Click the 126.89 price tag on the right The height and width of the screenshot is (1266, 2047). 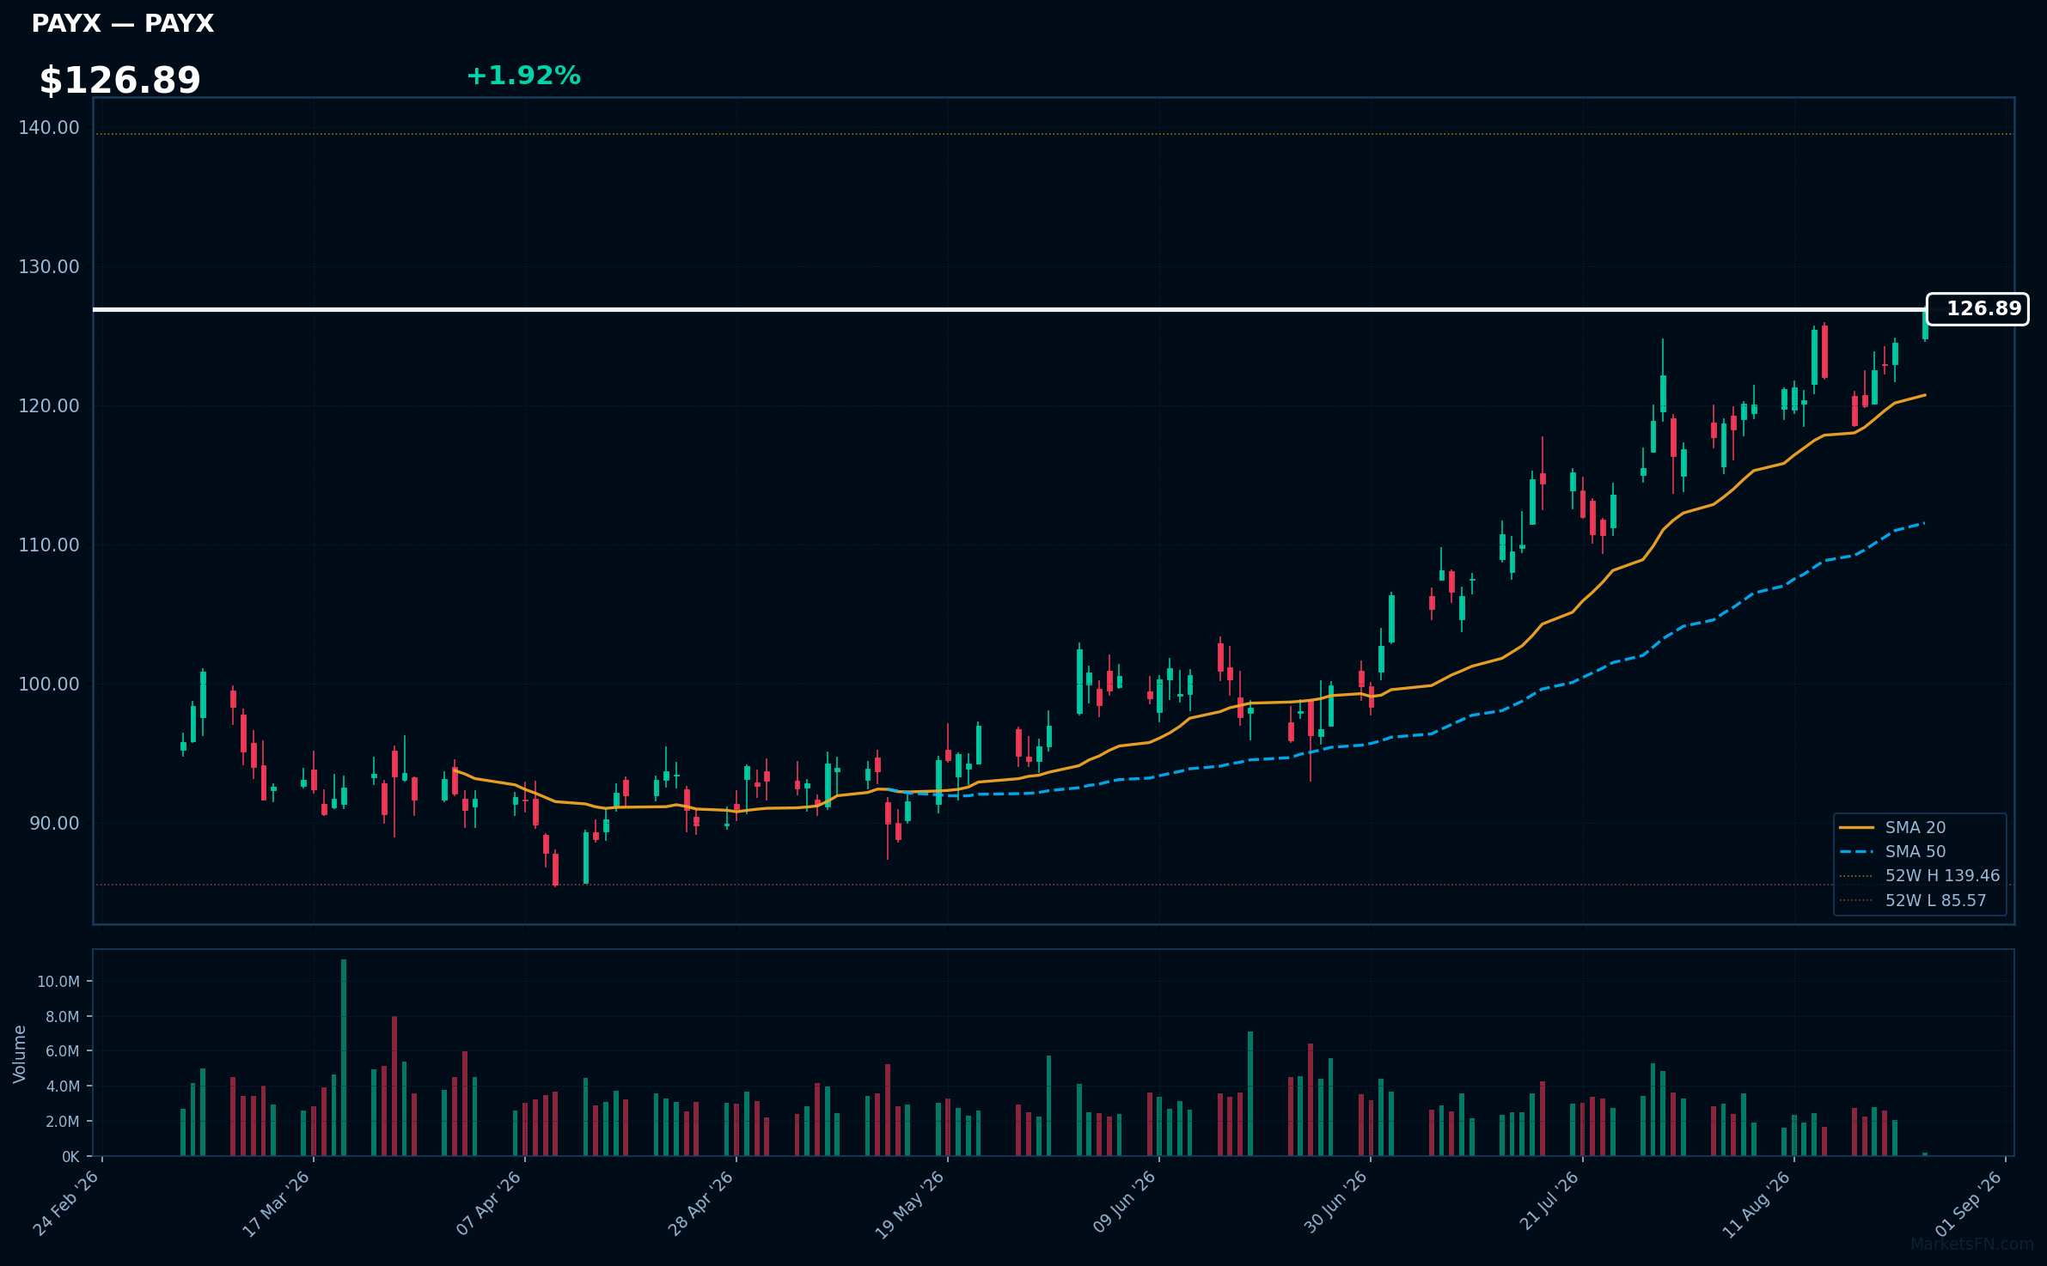(1977, 309)
